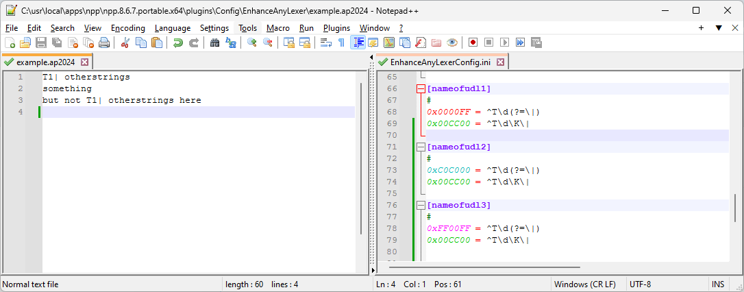This screenshot has width=744, height=292.
Task: Open the Document List icon
Action: [405, 42]
